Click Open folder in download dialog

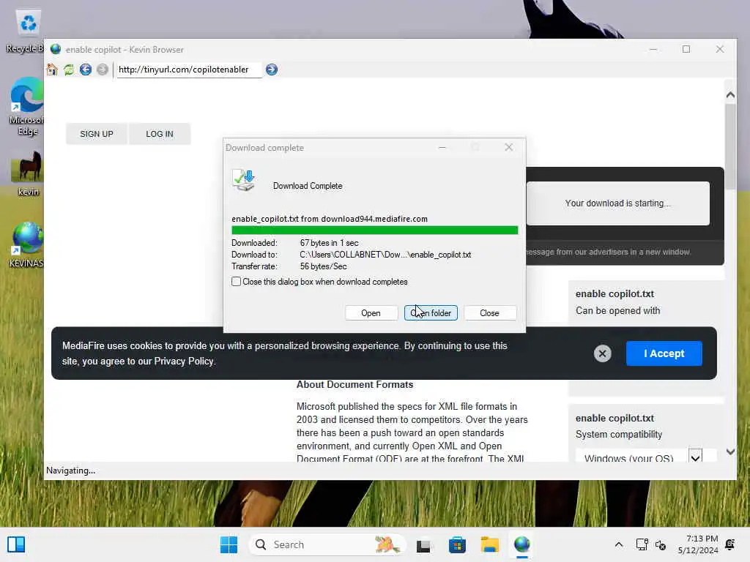[431, 313]
